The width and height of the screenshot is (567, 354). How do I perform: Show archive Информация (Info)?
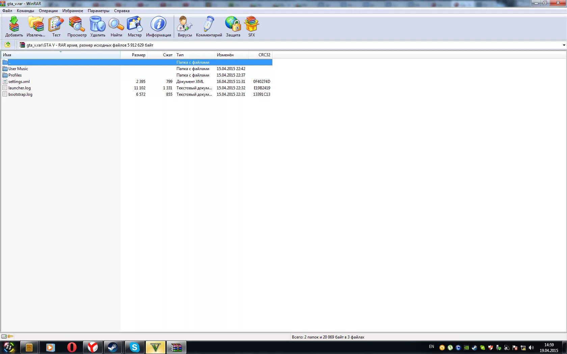coord(158,27)
